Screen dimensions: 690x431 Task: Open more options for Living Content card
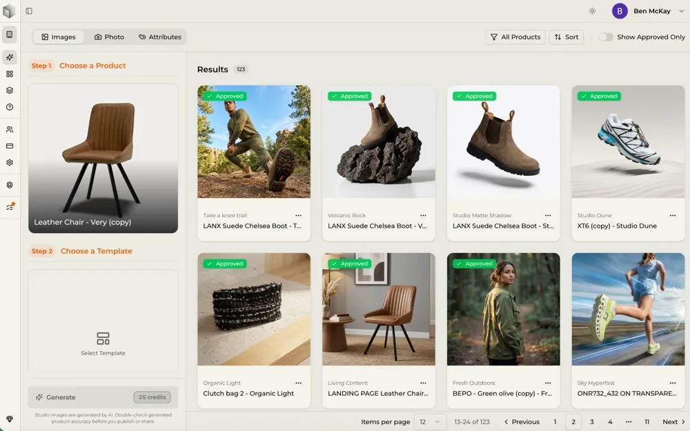click(x=424, y=383)
